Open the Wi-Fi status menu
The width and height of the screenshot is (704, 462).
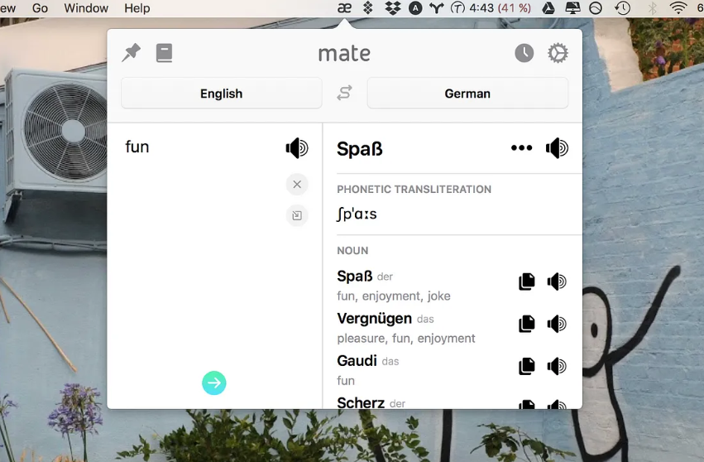click(678, 8)
